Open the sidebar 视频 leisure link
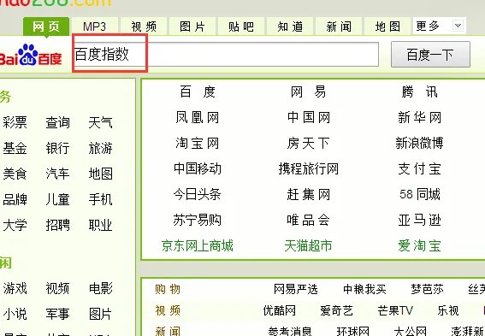The width and height of the screenshot is (485, 336). click(57, 288)
